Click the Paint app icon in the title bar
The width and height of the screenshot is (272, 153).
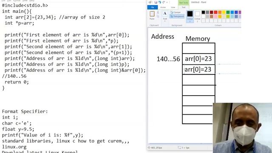[150, 2]
